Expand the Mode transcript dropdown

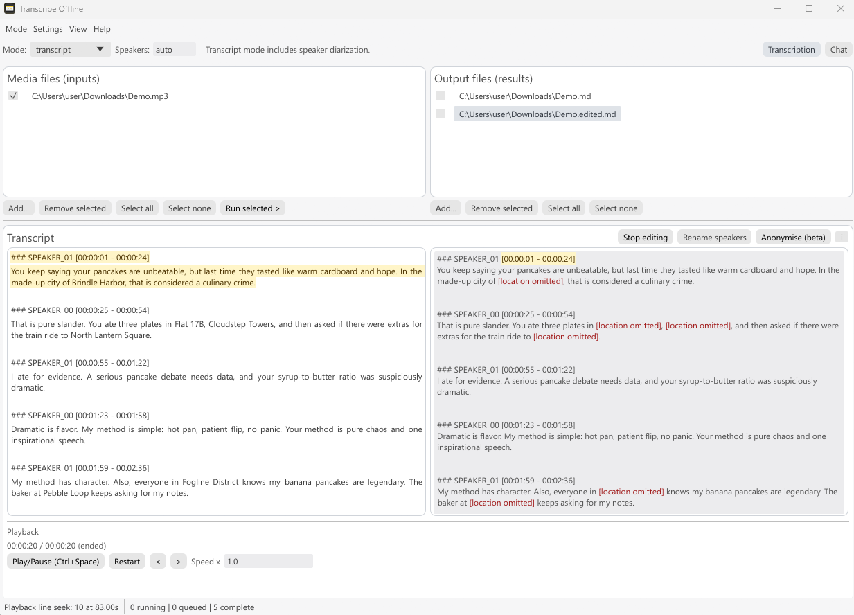coord(71,50)
